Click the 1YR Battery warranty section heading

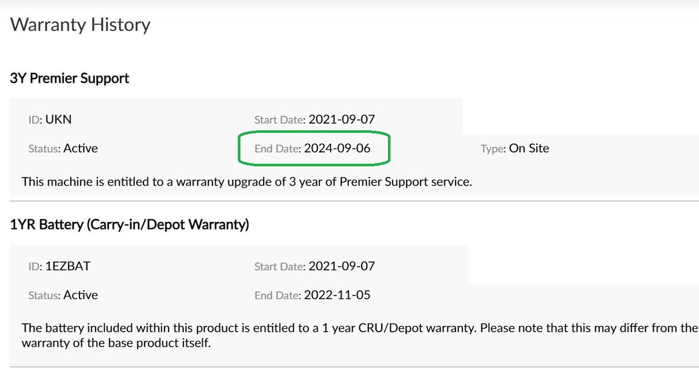[130, 225]
